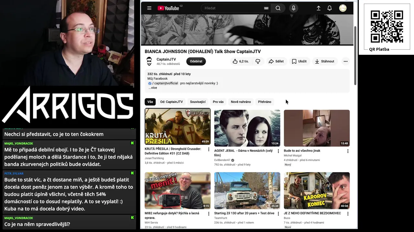This screenshot has width=414, height=232.
Task: Open the on-screen keyboard icon in search box
Action: pos(266,8)
